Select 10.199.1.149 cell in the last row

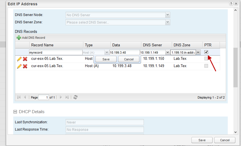(154, 66)
